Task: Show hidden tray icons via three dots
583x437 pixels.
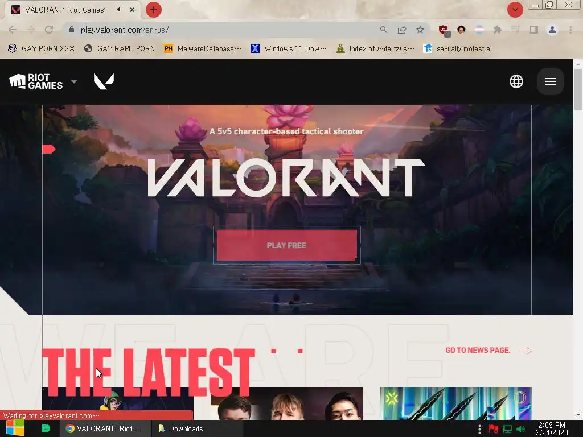Action: (x=479, y=429)
